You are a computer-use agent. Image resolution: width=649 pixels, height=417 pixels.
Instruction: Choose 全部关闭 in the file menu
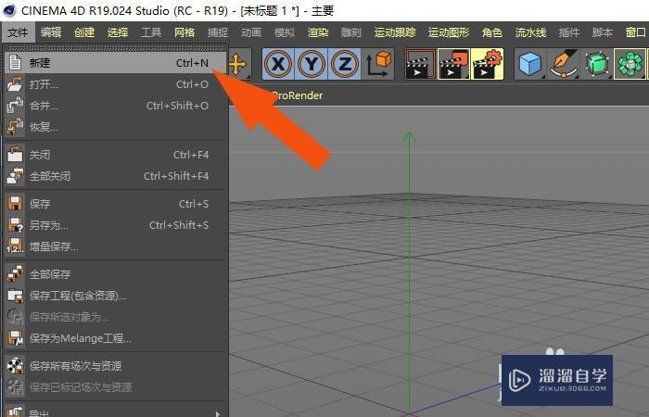(116, 176)
